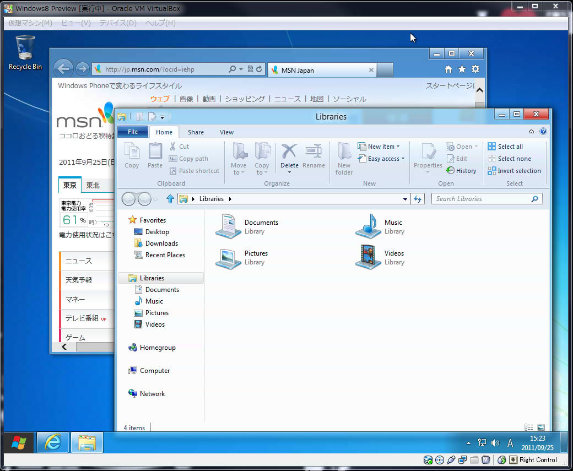Switch to the Share ribbon tab
The width and height of the screenshot is (573, 471).
[196, 132]
